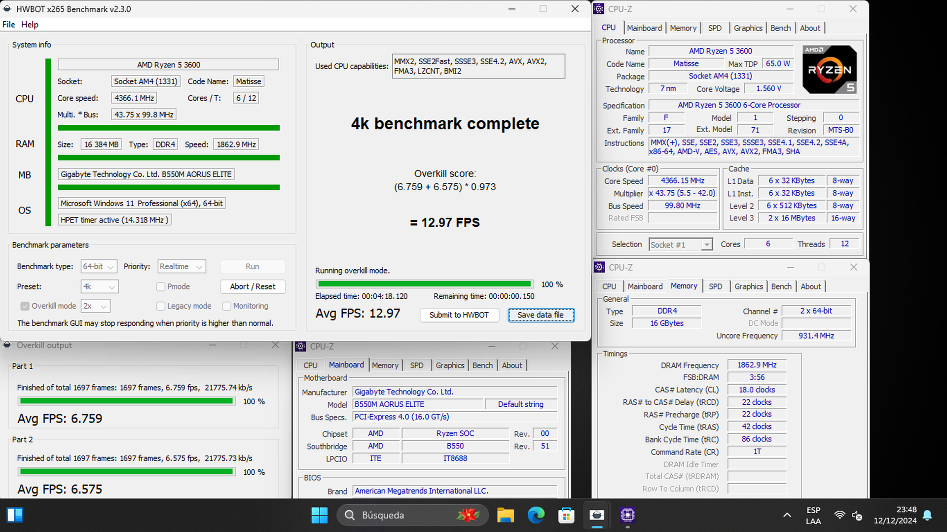The width and height of the screenshot is (947, 532).
Task: Open CPU tab in mainboard CPU-Z window
Action: click(x=310, y=365)
